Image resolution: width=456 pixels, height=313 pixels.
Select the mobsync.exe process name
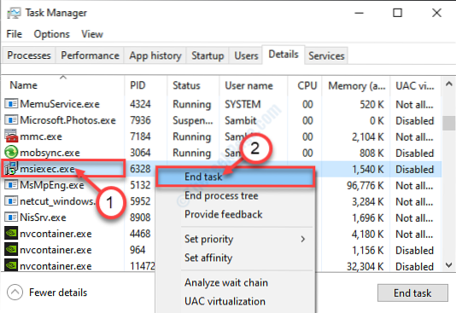click(x=50, y=153)
